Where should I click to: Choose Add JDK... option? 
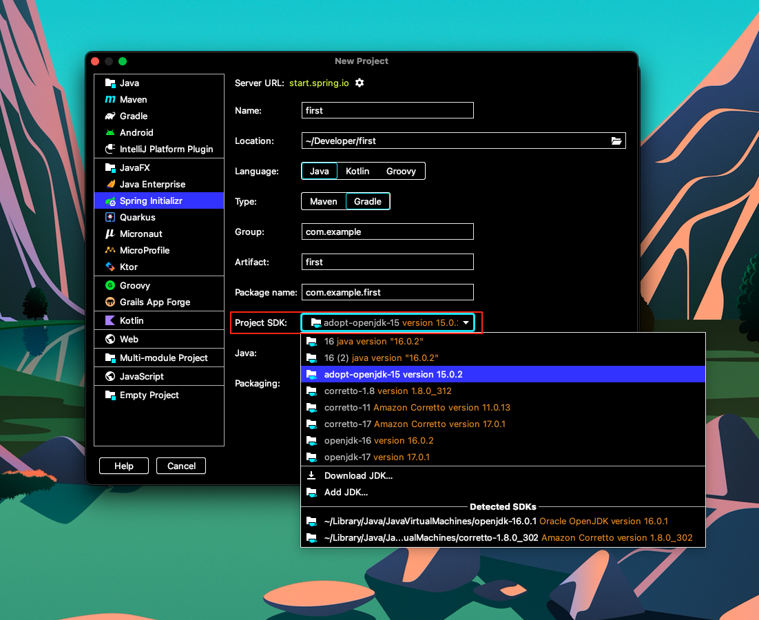pyautogui.click(x=503, y=493)
